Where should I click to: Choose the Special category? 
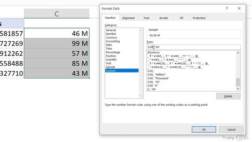tap(122, 67)
